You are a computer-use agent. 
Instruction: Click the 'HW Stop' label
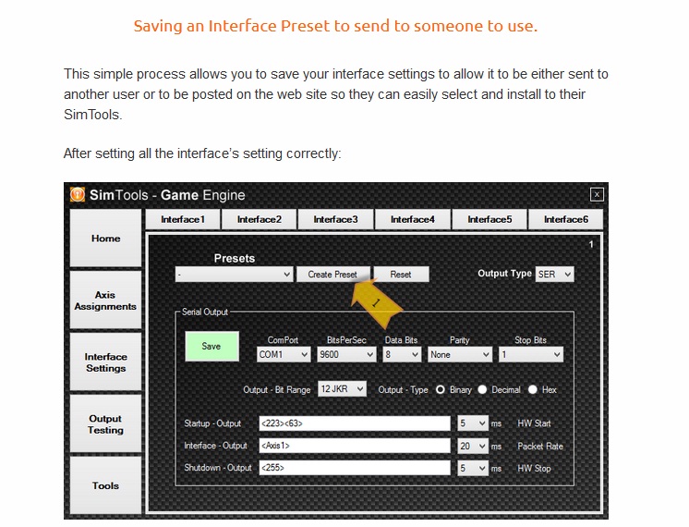click(x=534, y=469)
